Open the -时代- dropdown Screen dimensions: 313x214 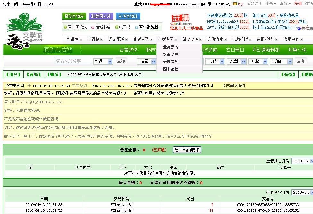pyautogui.click(x=215, y=61)
